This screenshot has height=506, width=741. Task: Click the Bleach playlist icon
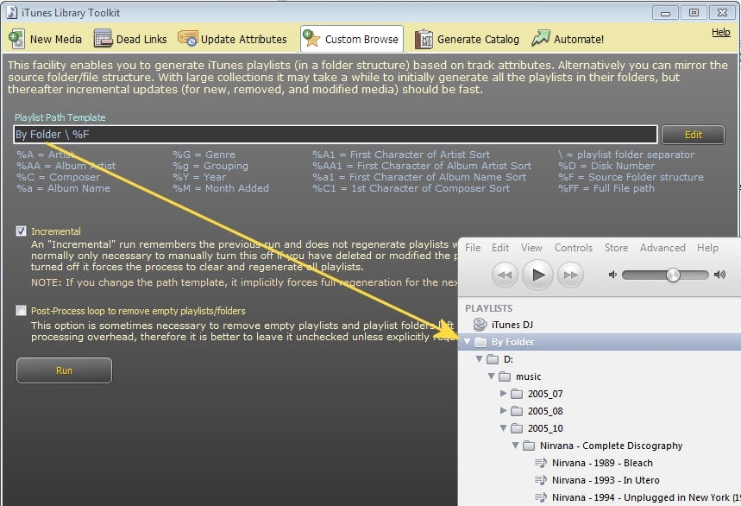tap(541, 463)
